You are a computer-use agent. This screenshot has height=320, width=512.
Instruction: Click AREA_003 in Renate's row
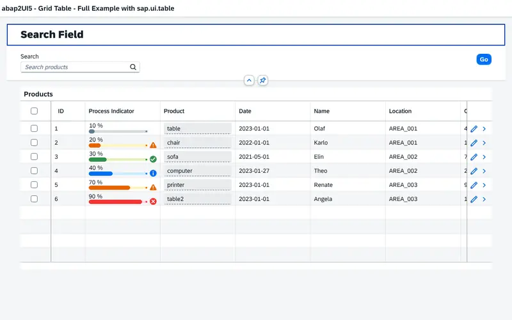click(x=403, y=184)
